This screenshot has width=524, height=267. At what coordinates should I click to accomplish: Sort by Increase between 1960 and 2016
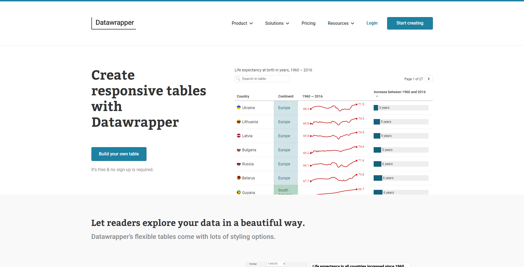(400, 92)
